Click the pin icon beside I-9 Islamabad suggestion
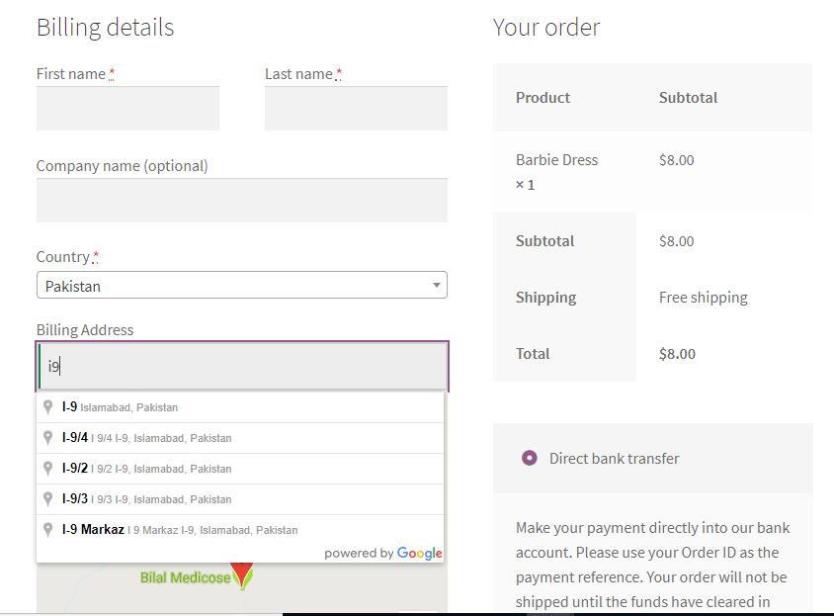This screenshot has height=616, width=834. pyautogui.click(x=47, y=406)
